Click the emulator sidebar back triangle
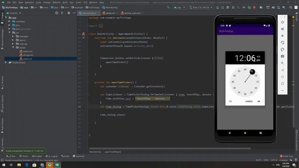Viewport: 299px width, 168px height. click(282, 70)
